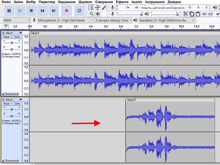Select the Envelope tool

point(98,7)
